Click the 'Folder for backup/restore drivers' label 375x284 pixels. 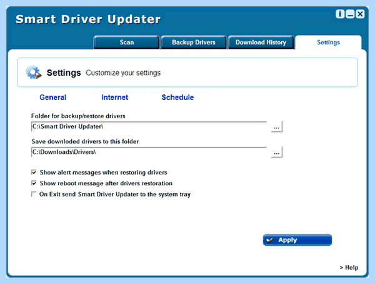[78, 116]
